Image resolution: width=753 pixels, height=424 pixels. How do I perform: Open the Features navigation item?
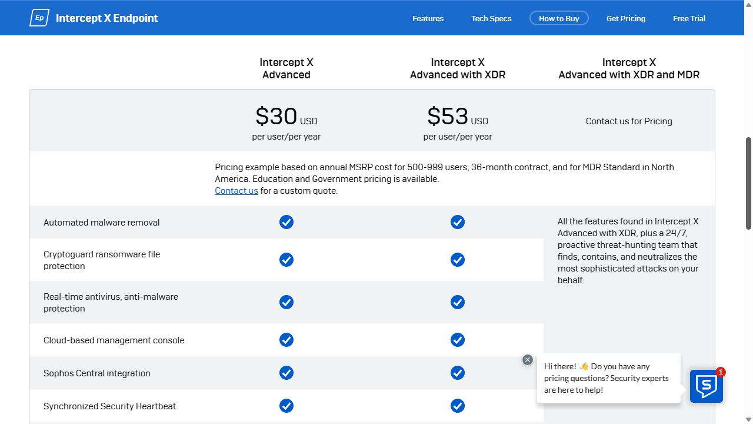(x=428, y=18)
